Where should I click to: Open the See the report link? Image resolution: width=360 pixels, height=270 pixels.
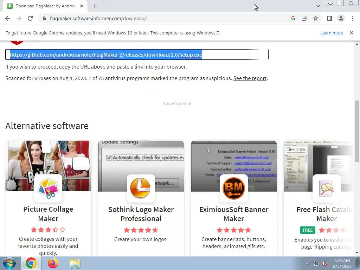[250, 78]
